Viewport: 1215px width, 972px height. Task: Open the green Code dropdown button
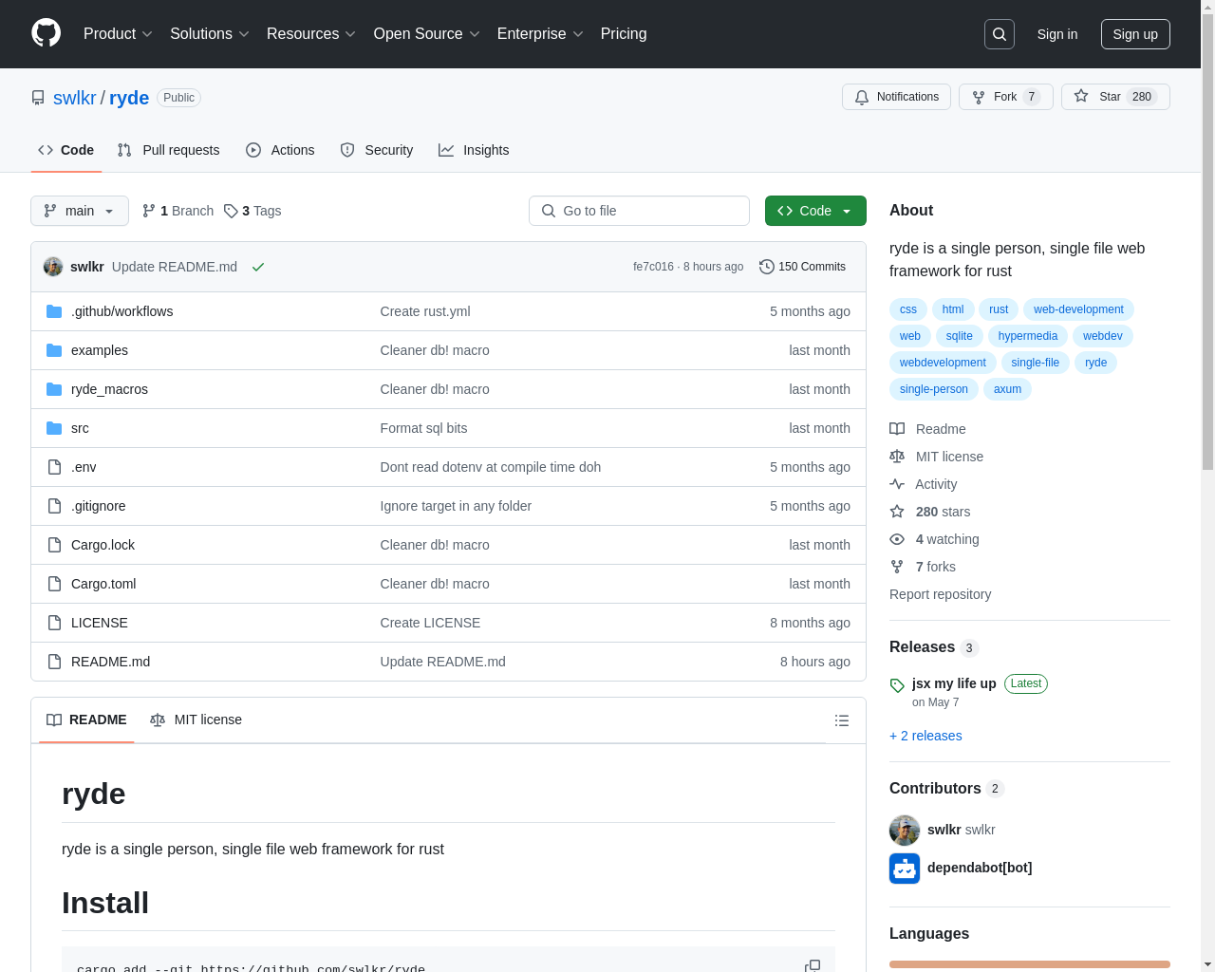(815, 211)
